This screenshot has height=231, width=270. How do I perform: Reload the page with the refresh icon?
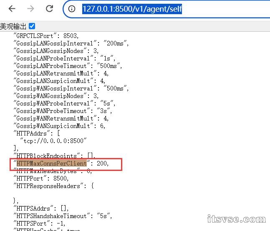pyautogui.click(x=49, y=8)
